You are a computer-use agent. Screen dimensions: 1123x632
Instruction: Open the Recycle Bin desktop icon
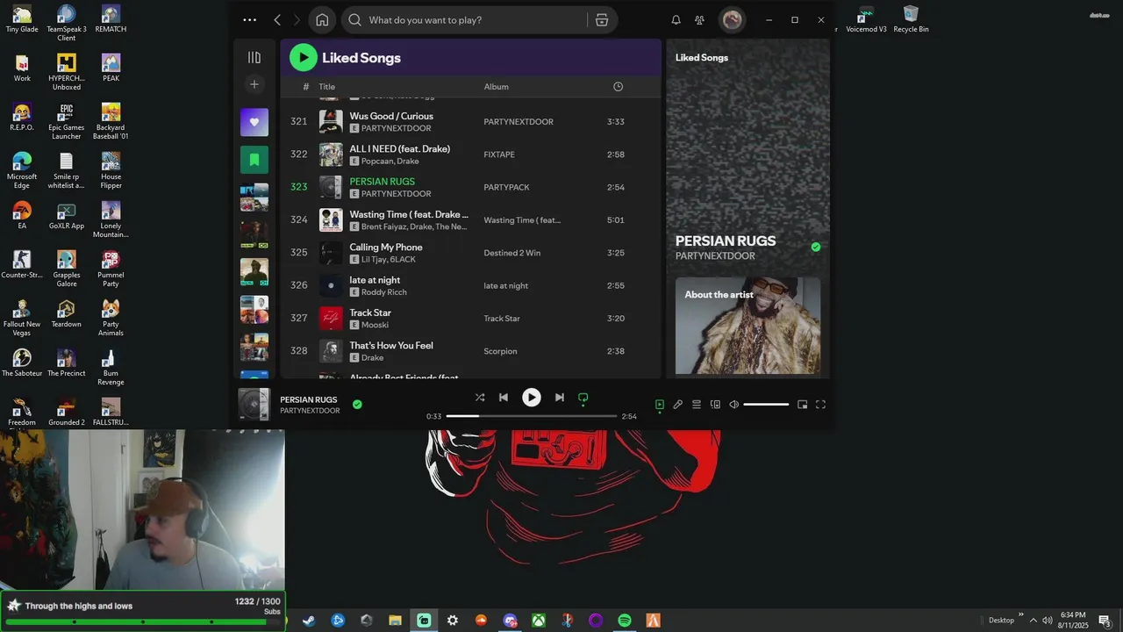911,19
